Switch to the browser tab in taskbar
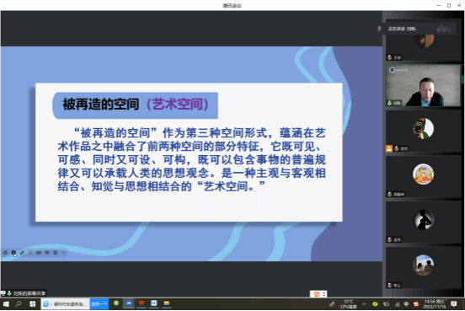 [65, 304]
